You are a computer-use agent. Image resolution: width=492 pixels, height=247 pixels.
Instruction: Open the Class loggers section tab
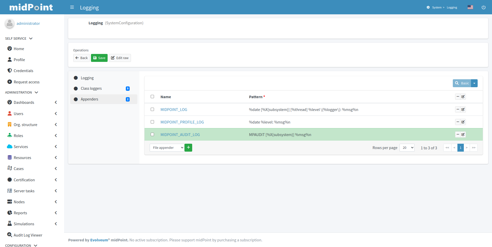coord(104,88)
